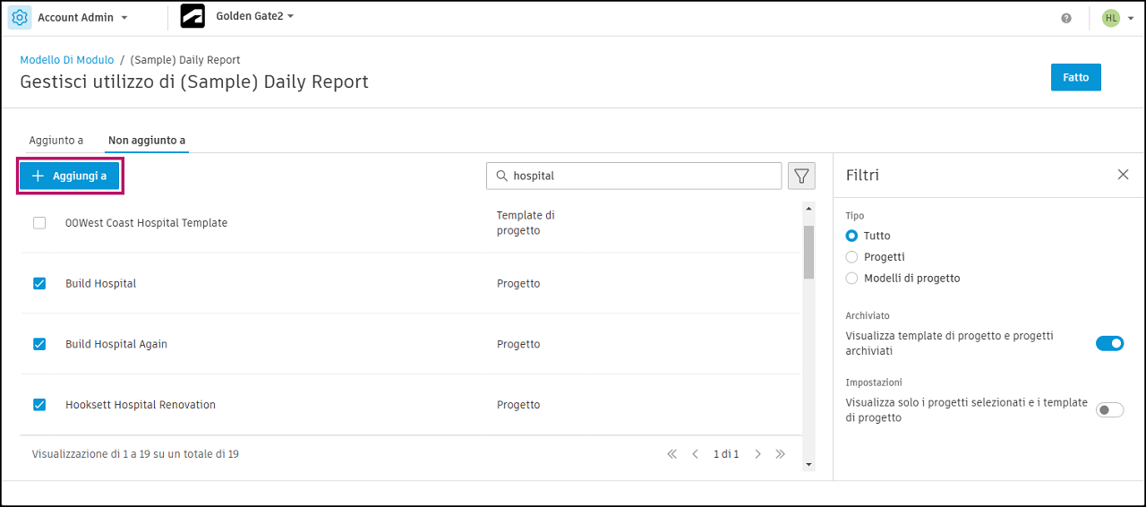Expand the user profile dropdown arrow

click(1131, 18)
